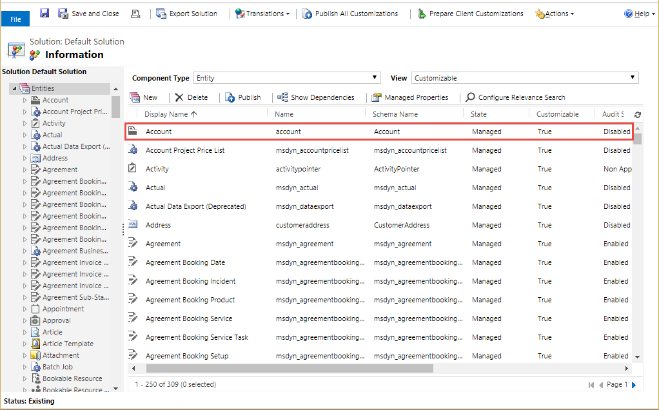Screen dimensions: 659x410
Task: Click the print icon in toolbar
Action: (135, 14)
